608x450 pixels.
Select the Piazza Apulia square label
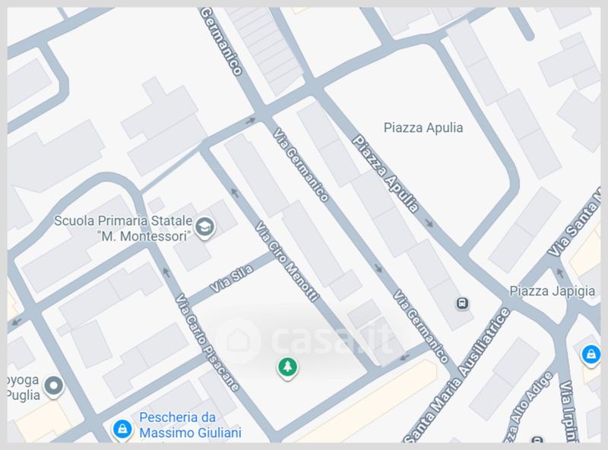tap(423, 127)
